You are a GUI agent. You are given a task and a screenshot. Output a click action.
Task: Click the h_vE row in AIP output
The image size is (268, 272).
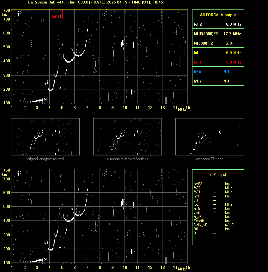(x=212, y=217)
